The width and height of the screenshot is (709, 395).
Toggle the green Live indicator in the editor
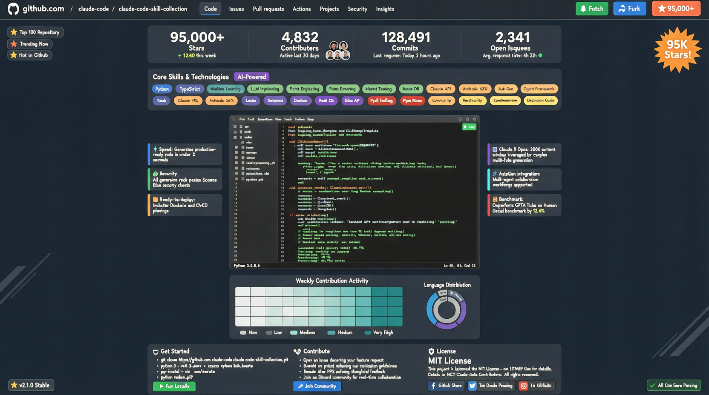pos(469,127)
